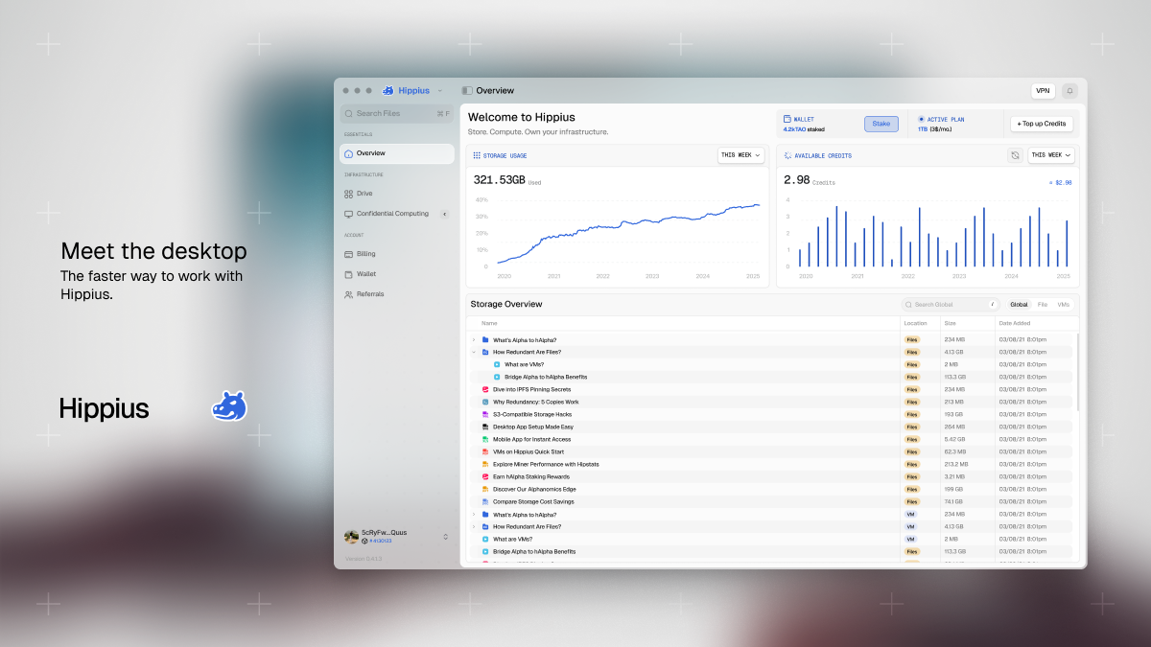
Task: Click file icon of Dive into IPFS Pinning Secrets
Action: 485,389
